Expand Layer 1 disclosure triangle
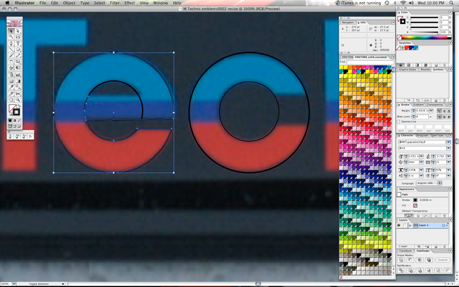The width and height of the screenshot is (459, 287). pyautogui.click(x=410, y=225)
